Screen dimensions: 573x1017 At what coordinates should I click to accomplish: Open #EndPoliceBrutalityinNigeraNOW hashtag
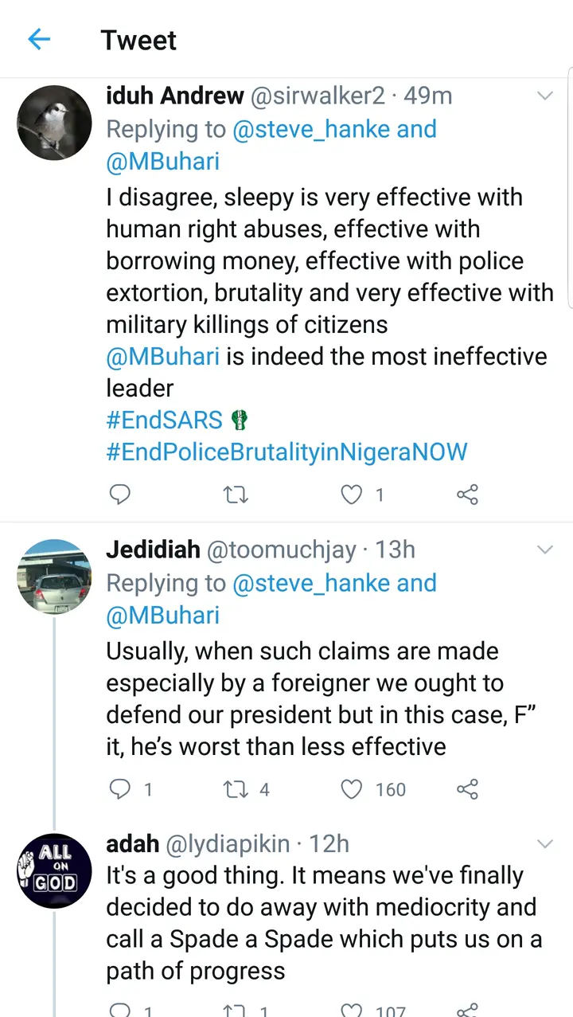286,452
